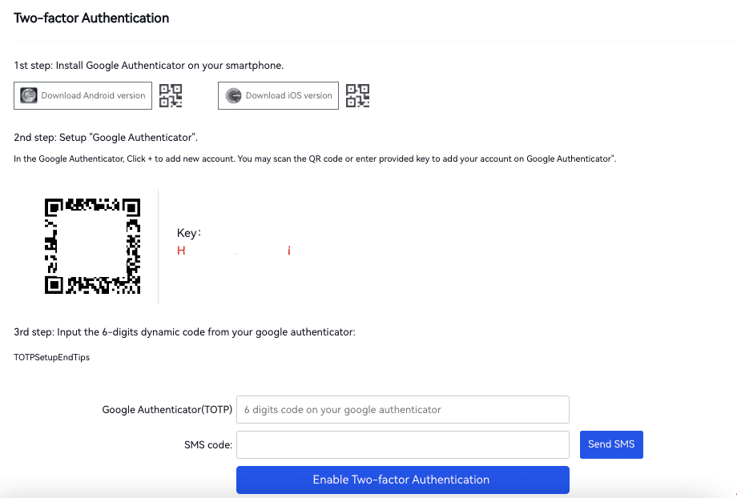This screenshot has height=498, width=737.
Task: Click the SMS code field label
Action: click(207, 444)
